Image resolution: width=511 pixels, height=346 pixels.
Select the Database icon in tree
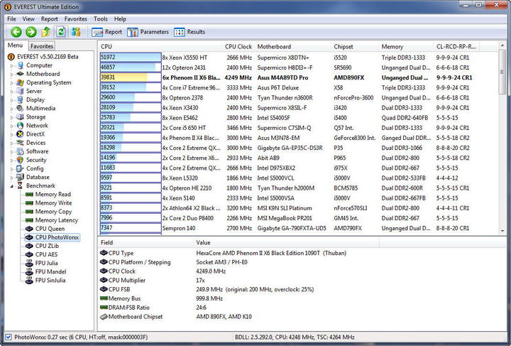pyautogui.click(x=20, y=177)
